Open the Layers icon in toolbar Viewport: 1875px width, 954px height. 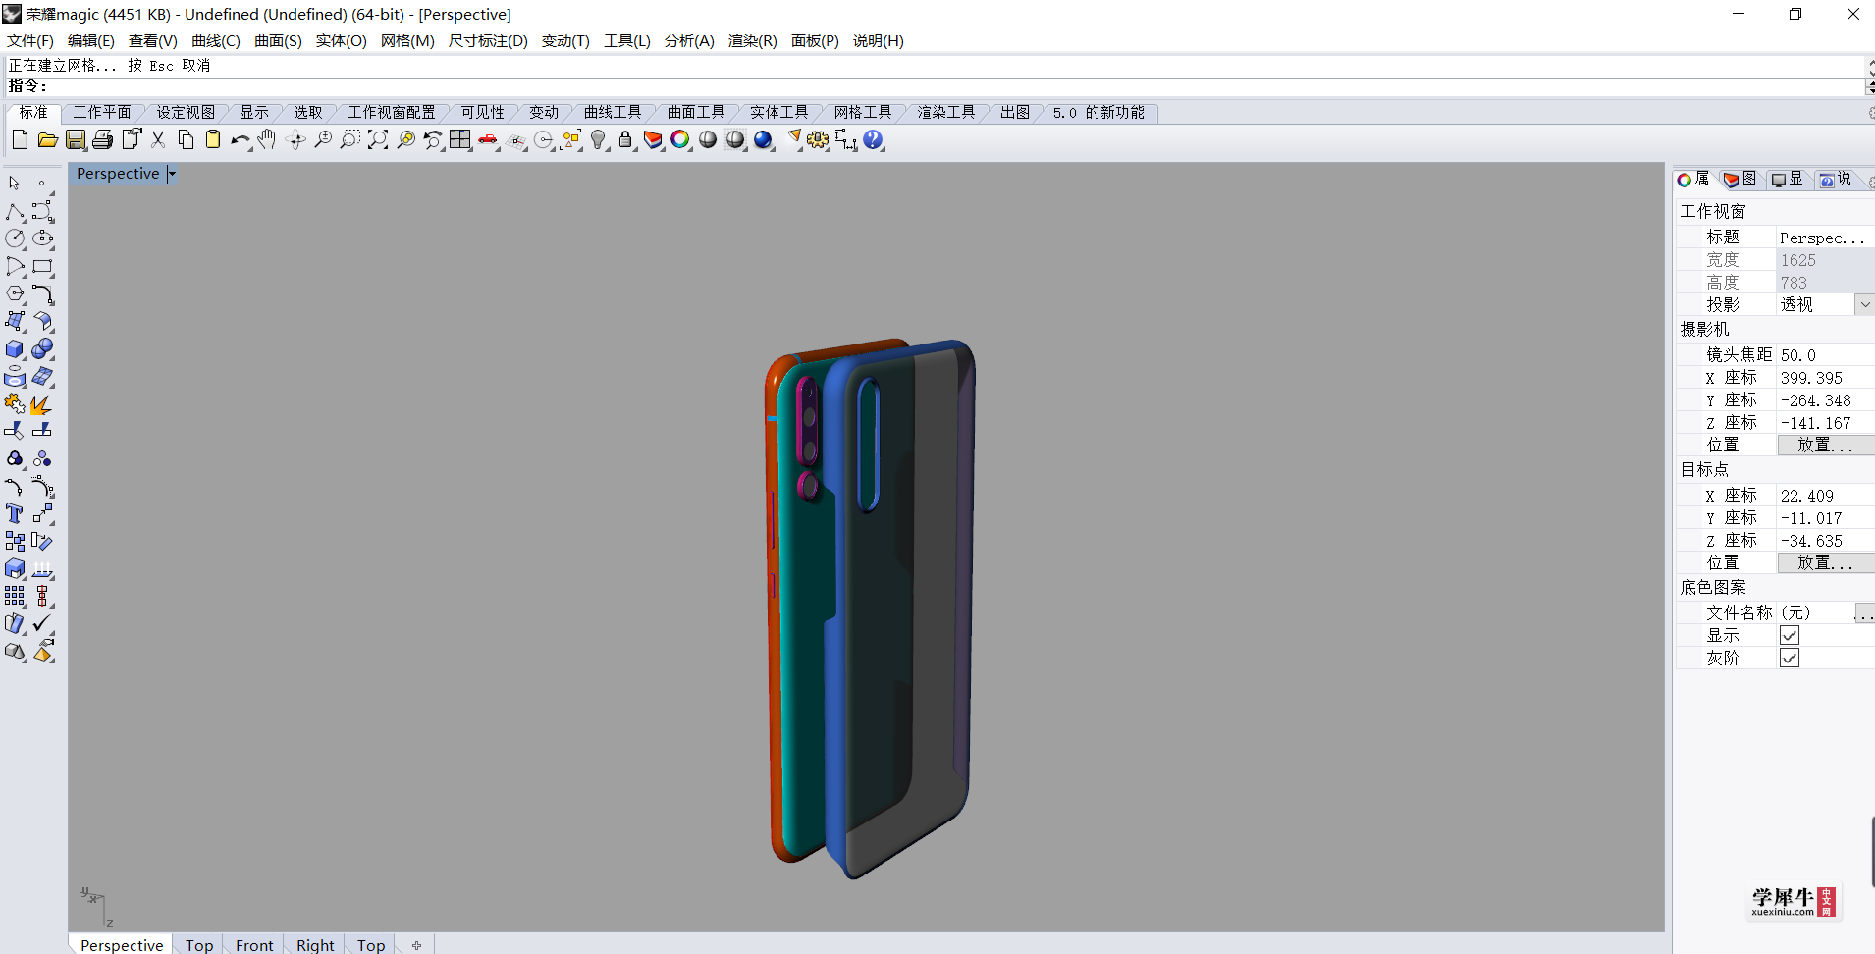pos(653,140)
